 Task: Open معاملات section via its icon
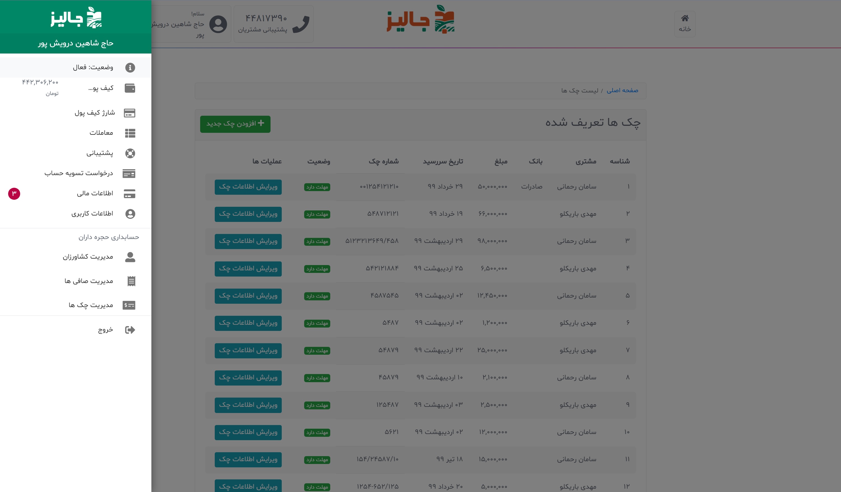click(130, 132)
